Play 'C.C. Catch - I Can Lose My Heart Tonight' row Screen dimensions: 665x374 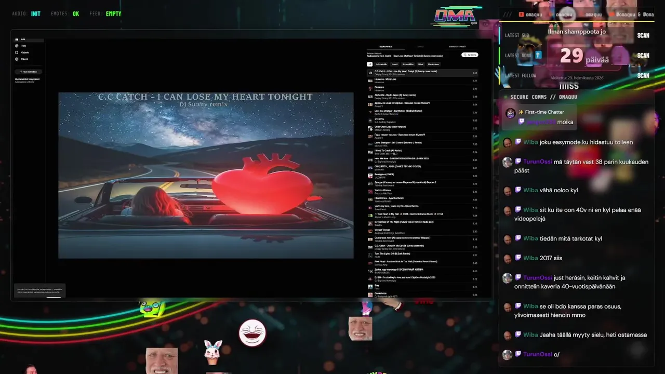[x=422, y=72]
